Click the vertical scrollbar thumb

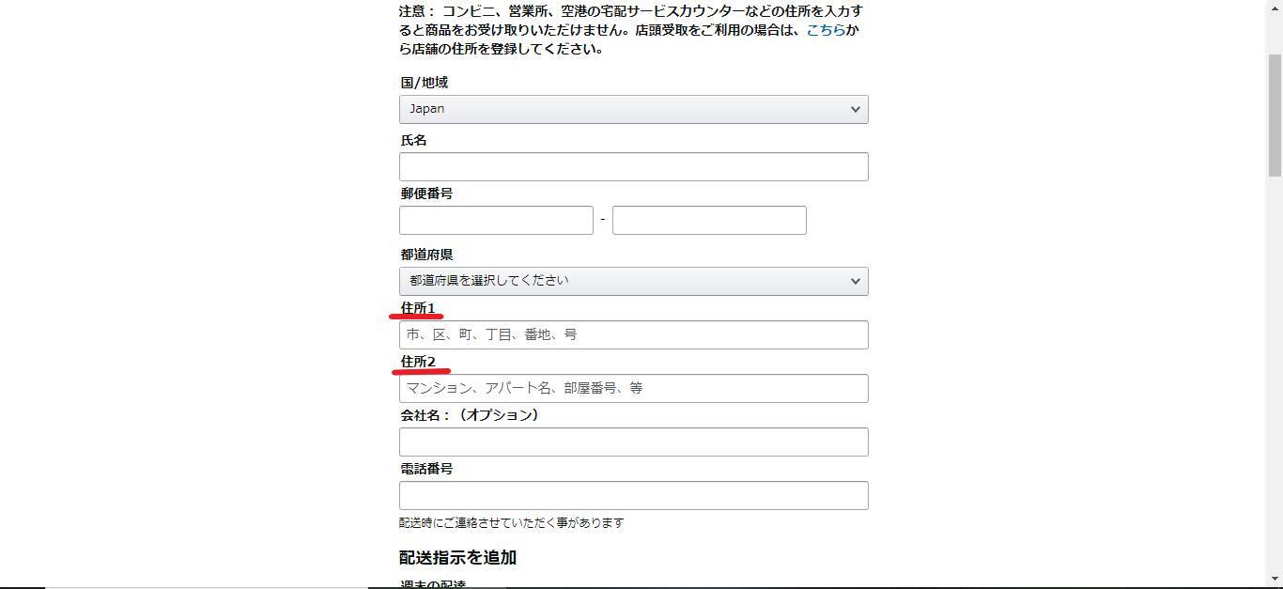click(1275, 113)
